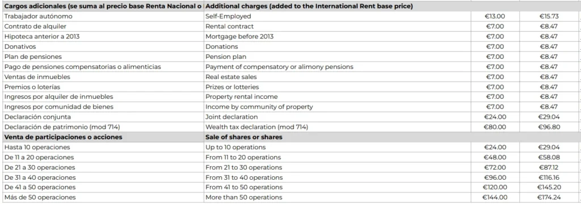
Task: Select 'Declaración de patrimonio (mod 714)' cell
Action: (x=102, y=127)
